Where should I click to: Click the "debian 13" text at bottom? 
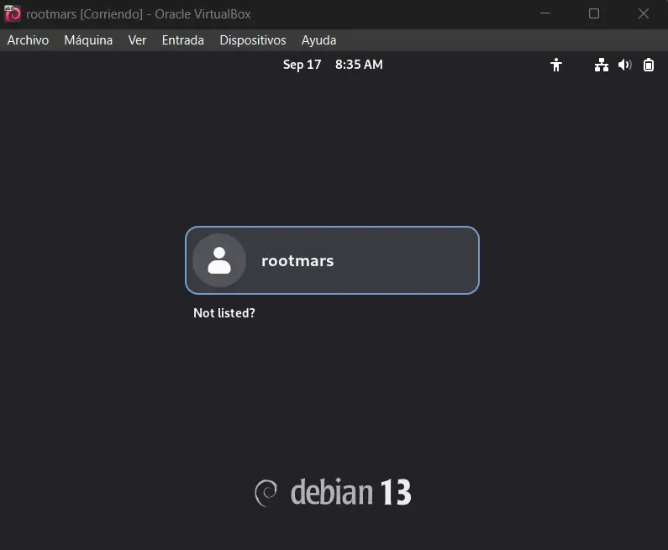pos(350,492)
